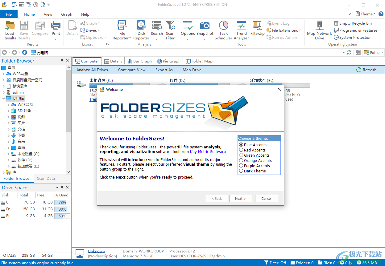The height and width of the screenshot is (266, 385).
Task: Click the Filter: Off status icon
Action: (x=267, y=263)
